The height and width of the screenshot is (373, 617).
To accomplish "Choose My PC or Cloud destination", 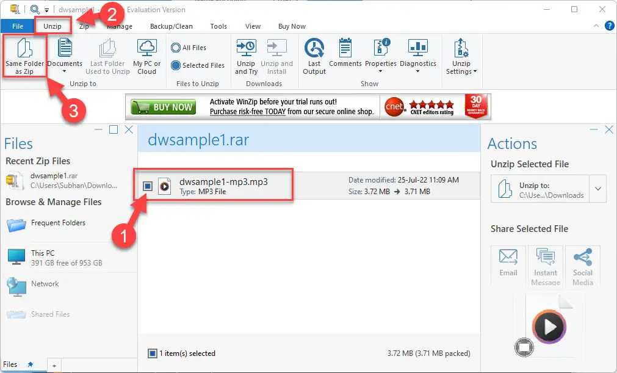I will pyautogui.click(x=146, y=57).
